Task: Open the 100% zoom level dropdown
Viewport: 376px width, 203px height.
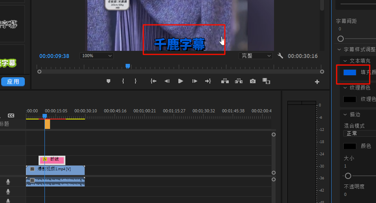Action: click(x=96, y=56)
